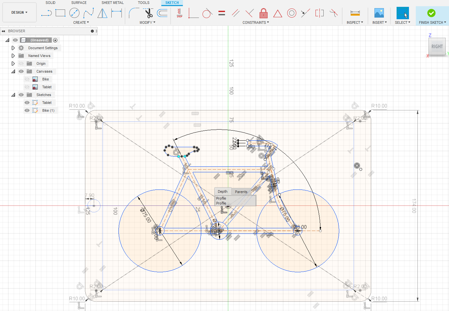
Task: Apply Horizontal/Vertical constraint
Action: tap(179, 13)
